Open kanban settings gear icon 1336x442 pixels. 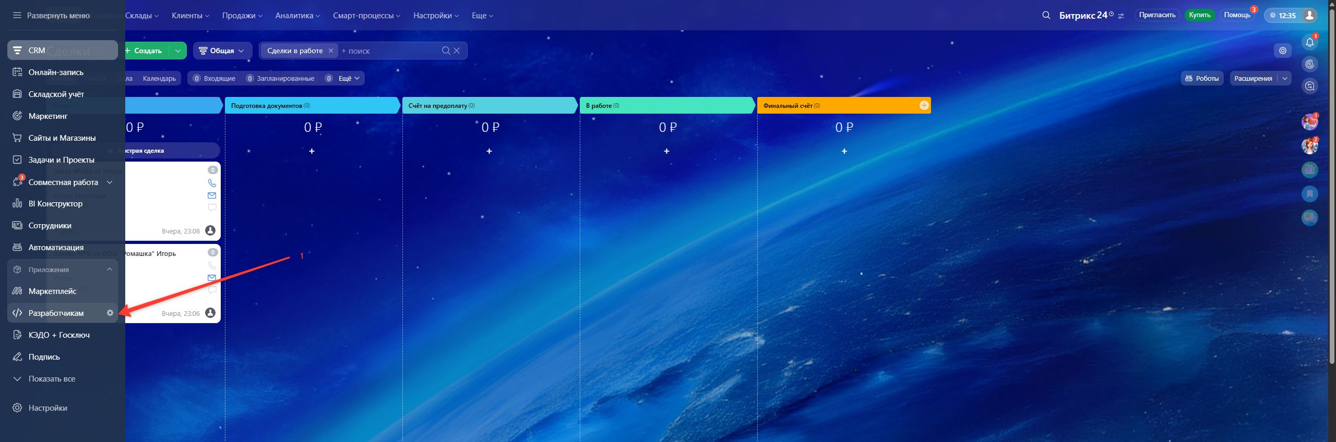click(x=1282, y=51)
